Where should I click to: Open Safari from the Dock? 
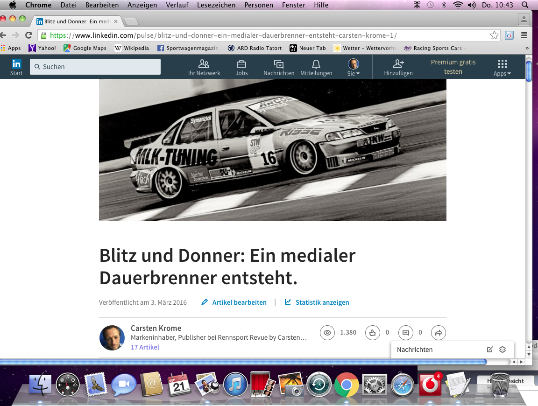pos(402,385)
